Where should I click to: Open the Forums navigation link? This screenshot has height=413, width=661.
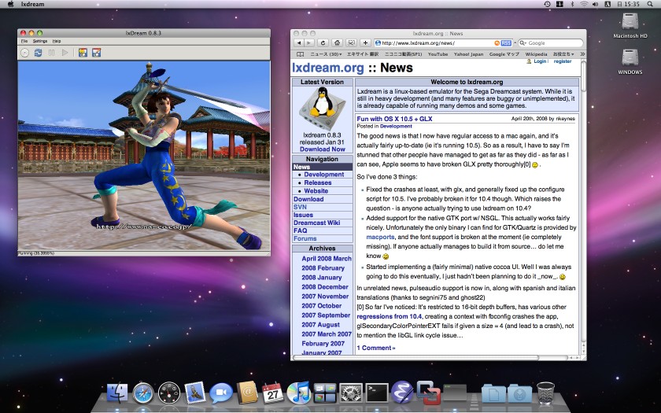305,238
